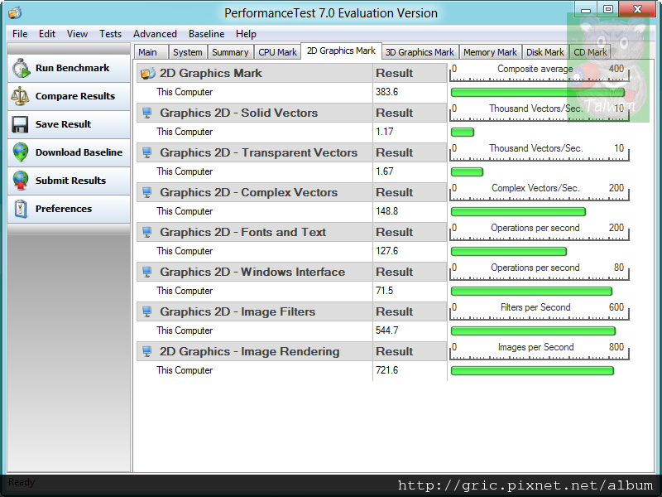Click the composite result value 383.6
The height and width of the screenshot is (497, 662).
pos(386,92)
